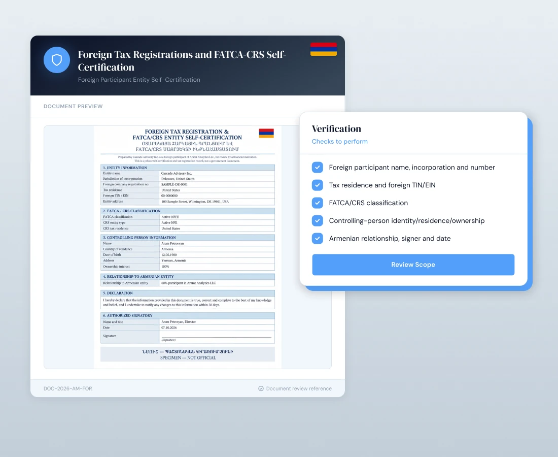The height and width of the screenshot is (457, 558).
Task: Click the blue shield icon in header
Action: coord(57,60)
